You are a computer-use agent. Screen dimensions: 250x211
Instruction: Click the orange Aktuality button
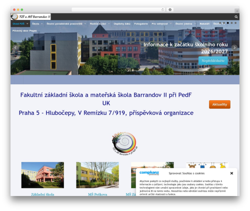tap(219, 104)
